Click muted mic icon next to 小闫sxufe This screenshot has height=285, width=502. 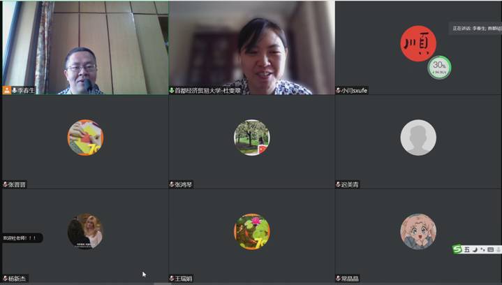tap(339, 91)
